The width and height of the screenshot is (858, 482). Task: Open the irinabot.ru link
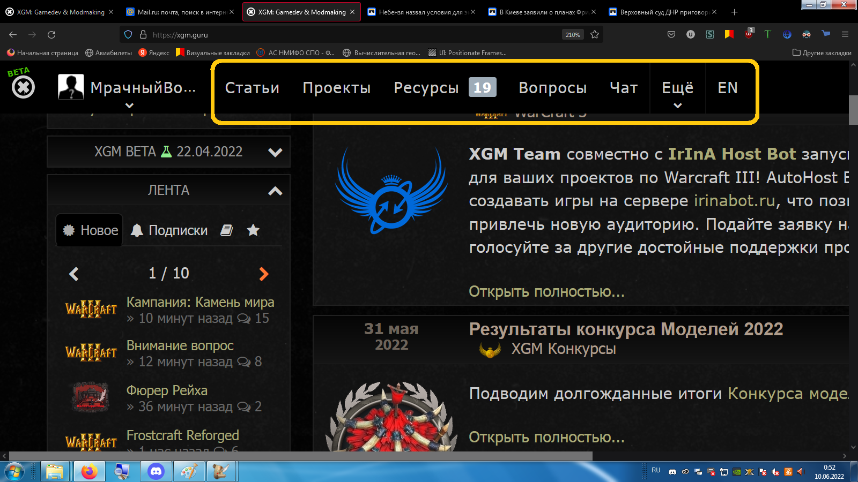coord(735,201)
